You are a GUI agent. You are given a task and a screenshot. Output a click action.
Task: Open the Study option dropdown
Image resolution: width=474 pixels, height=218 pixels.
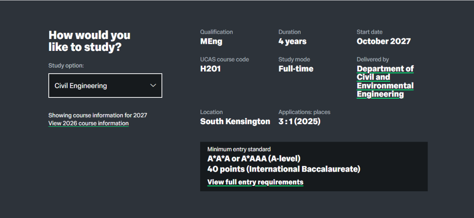(105, 86)
